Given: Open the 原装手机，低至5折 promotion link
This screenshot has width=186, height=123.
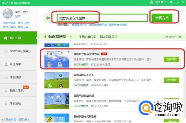Looking at the screenshot, I should pos(17,119).
